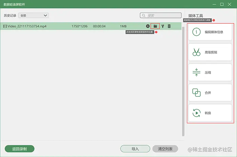Screen dimensions: 237x157
Task: Click the file size 1MB
Action: coord(123,26)
